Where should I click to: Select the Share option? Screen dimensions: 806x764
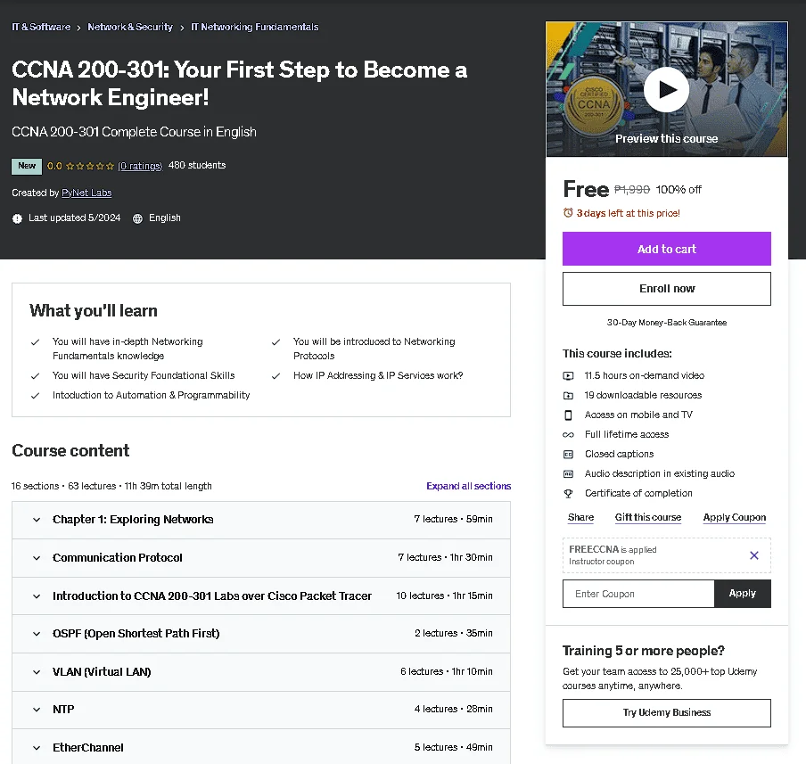(x=580, y=517)
